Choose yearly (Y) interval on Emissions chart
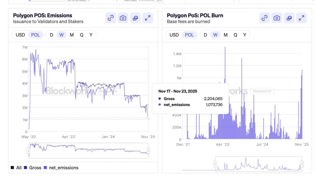Viewport: 315px width, 176px height. [91, 35]
